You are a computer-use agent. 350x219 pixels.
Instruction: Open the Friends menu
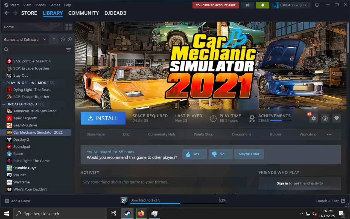[x=40, y=5]
